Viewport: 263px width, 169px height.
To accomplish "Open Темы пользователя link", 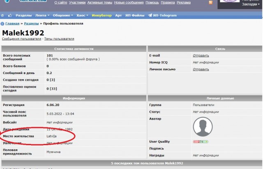I will click(59, 39).
